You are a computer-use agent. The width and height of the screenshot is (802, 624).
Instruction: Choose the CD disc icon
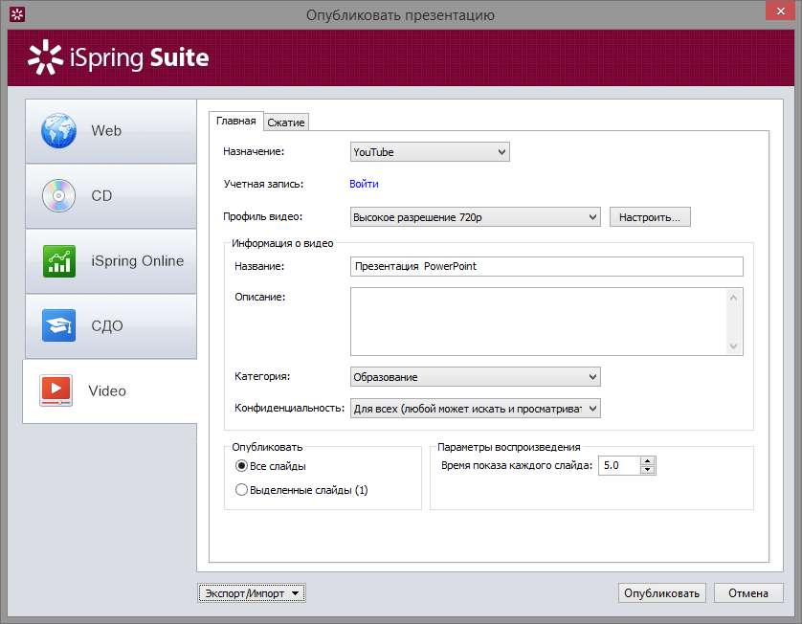[58, 196]
